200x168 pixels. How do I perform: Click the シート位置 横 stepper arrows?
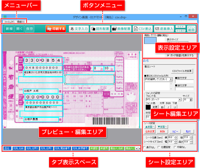176,138
